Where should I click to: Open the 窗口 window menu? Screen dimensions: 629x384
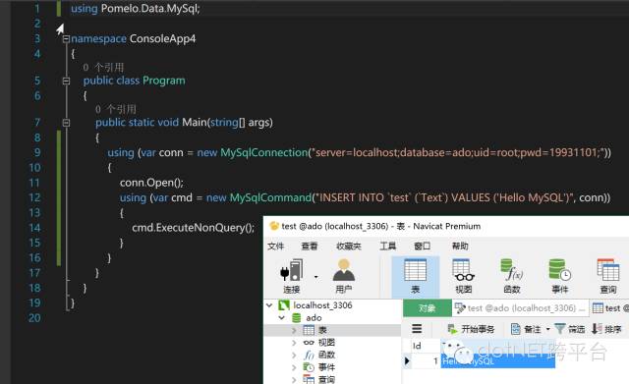coord(422,247)
